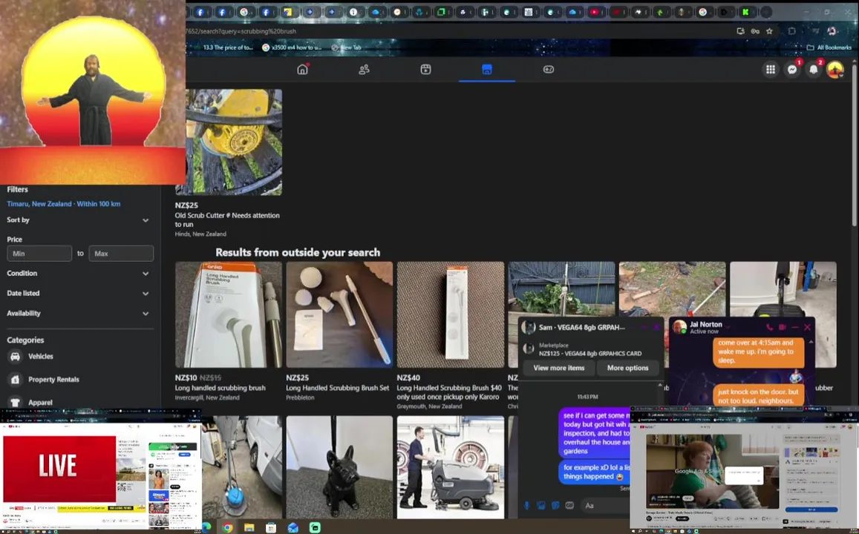The height and width of the screenshot is (534, 859).
Task: Choose a sticker in Sam chat
Action: (x=555, y=506)
